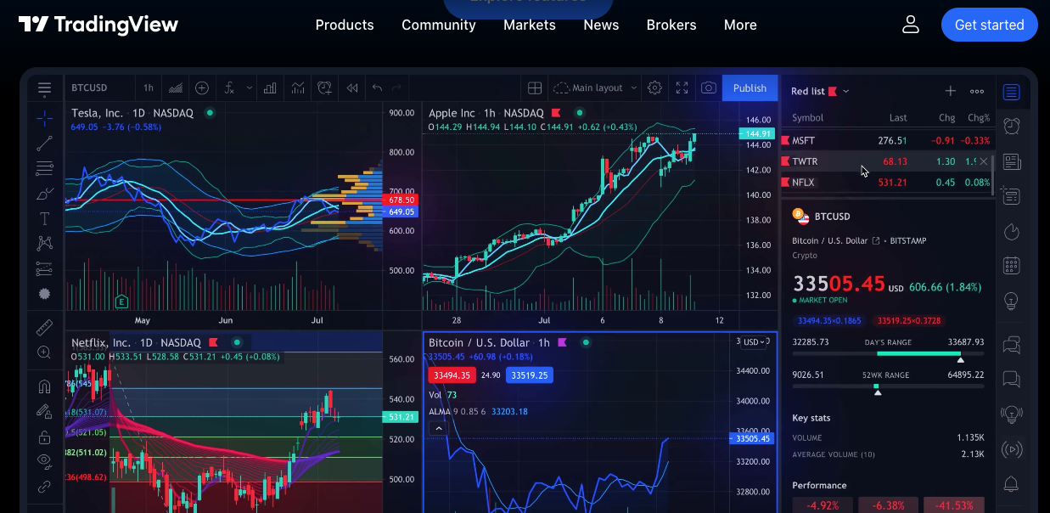The height and width of the screenshot is (513, 1050).
Task: Enter fullscreen mode with the expand icon
Action: tap(682, 87)
